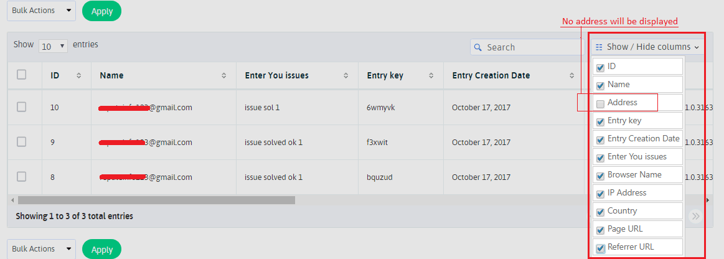Click the columns grid icon

click(599, 47)
